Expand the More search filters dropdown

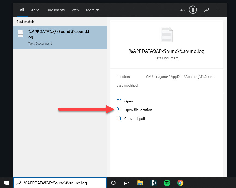92,10
